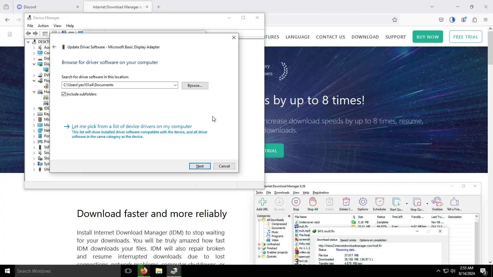Cancel the Update Driver Software dialog
This screenshot has width=493, height=277.
[x=224, y=166]
